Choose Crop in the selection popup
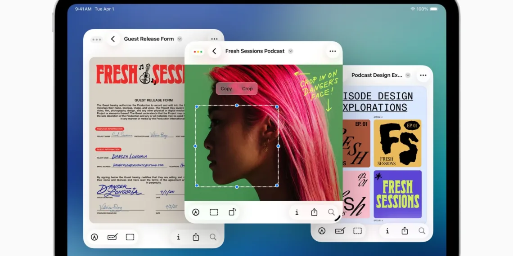The width and height of the screenshot is (513, 256). point(247,88)
